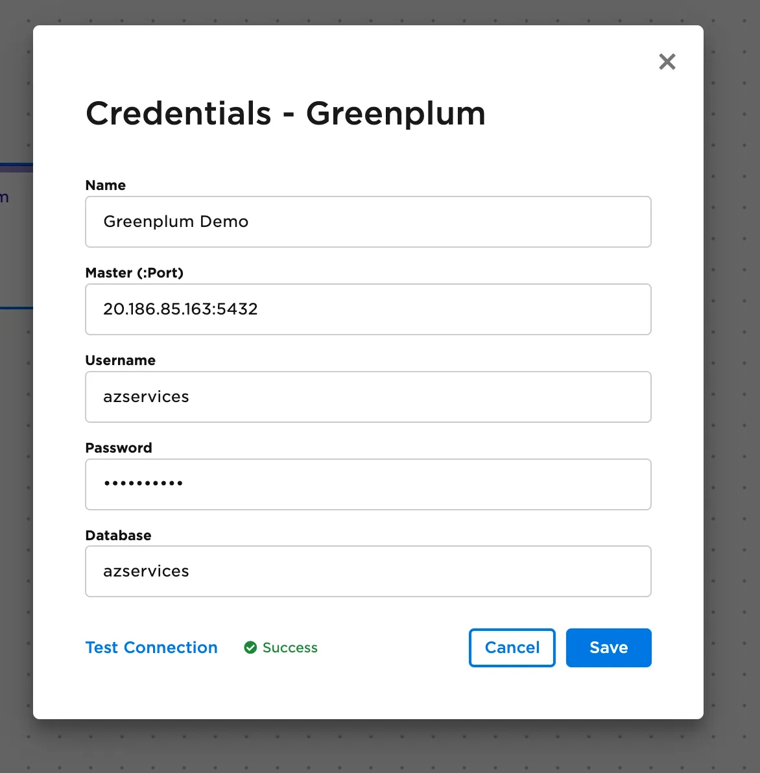Click the Name field label

[x=105, y=185]
